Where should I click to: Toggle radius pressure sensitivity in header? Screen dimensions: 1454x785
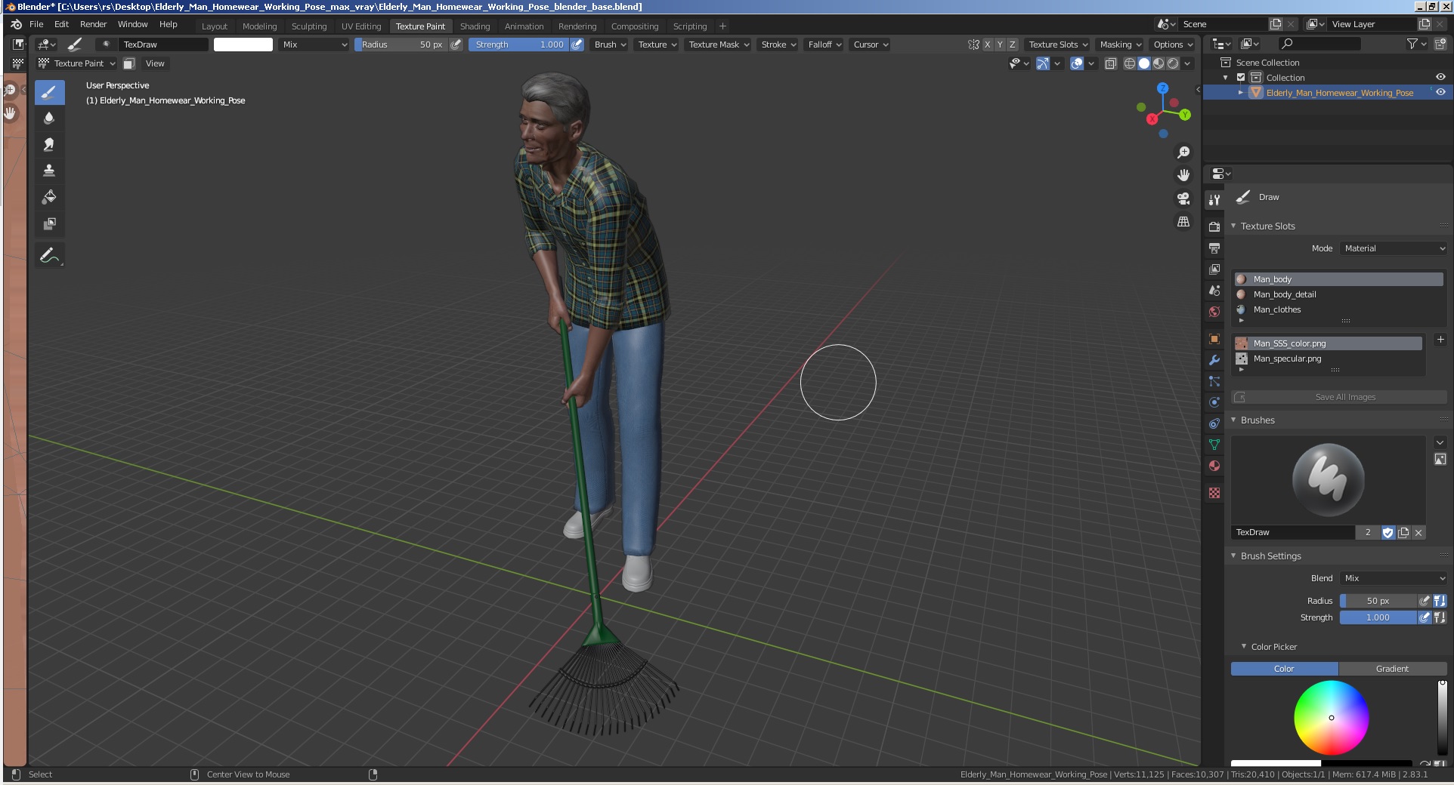pyautogui.click(x=456, y=45)
